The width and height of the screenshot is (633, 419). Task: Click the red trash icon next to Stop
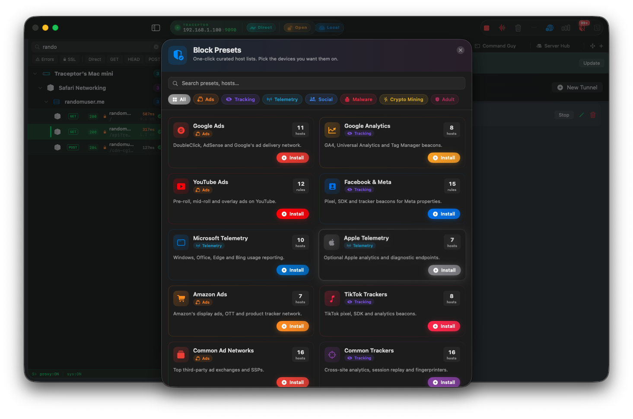pos(593,115)
